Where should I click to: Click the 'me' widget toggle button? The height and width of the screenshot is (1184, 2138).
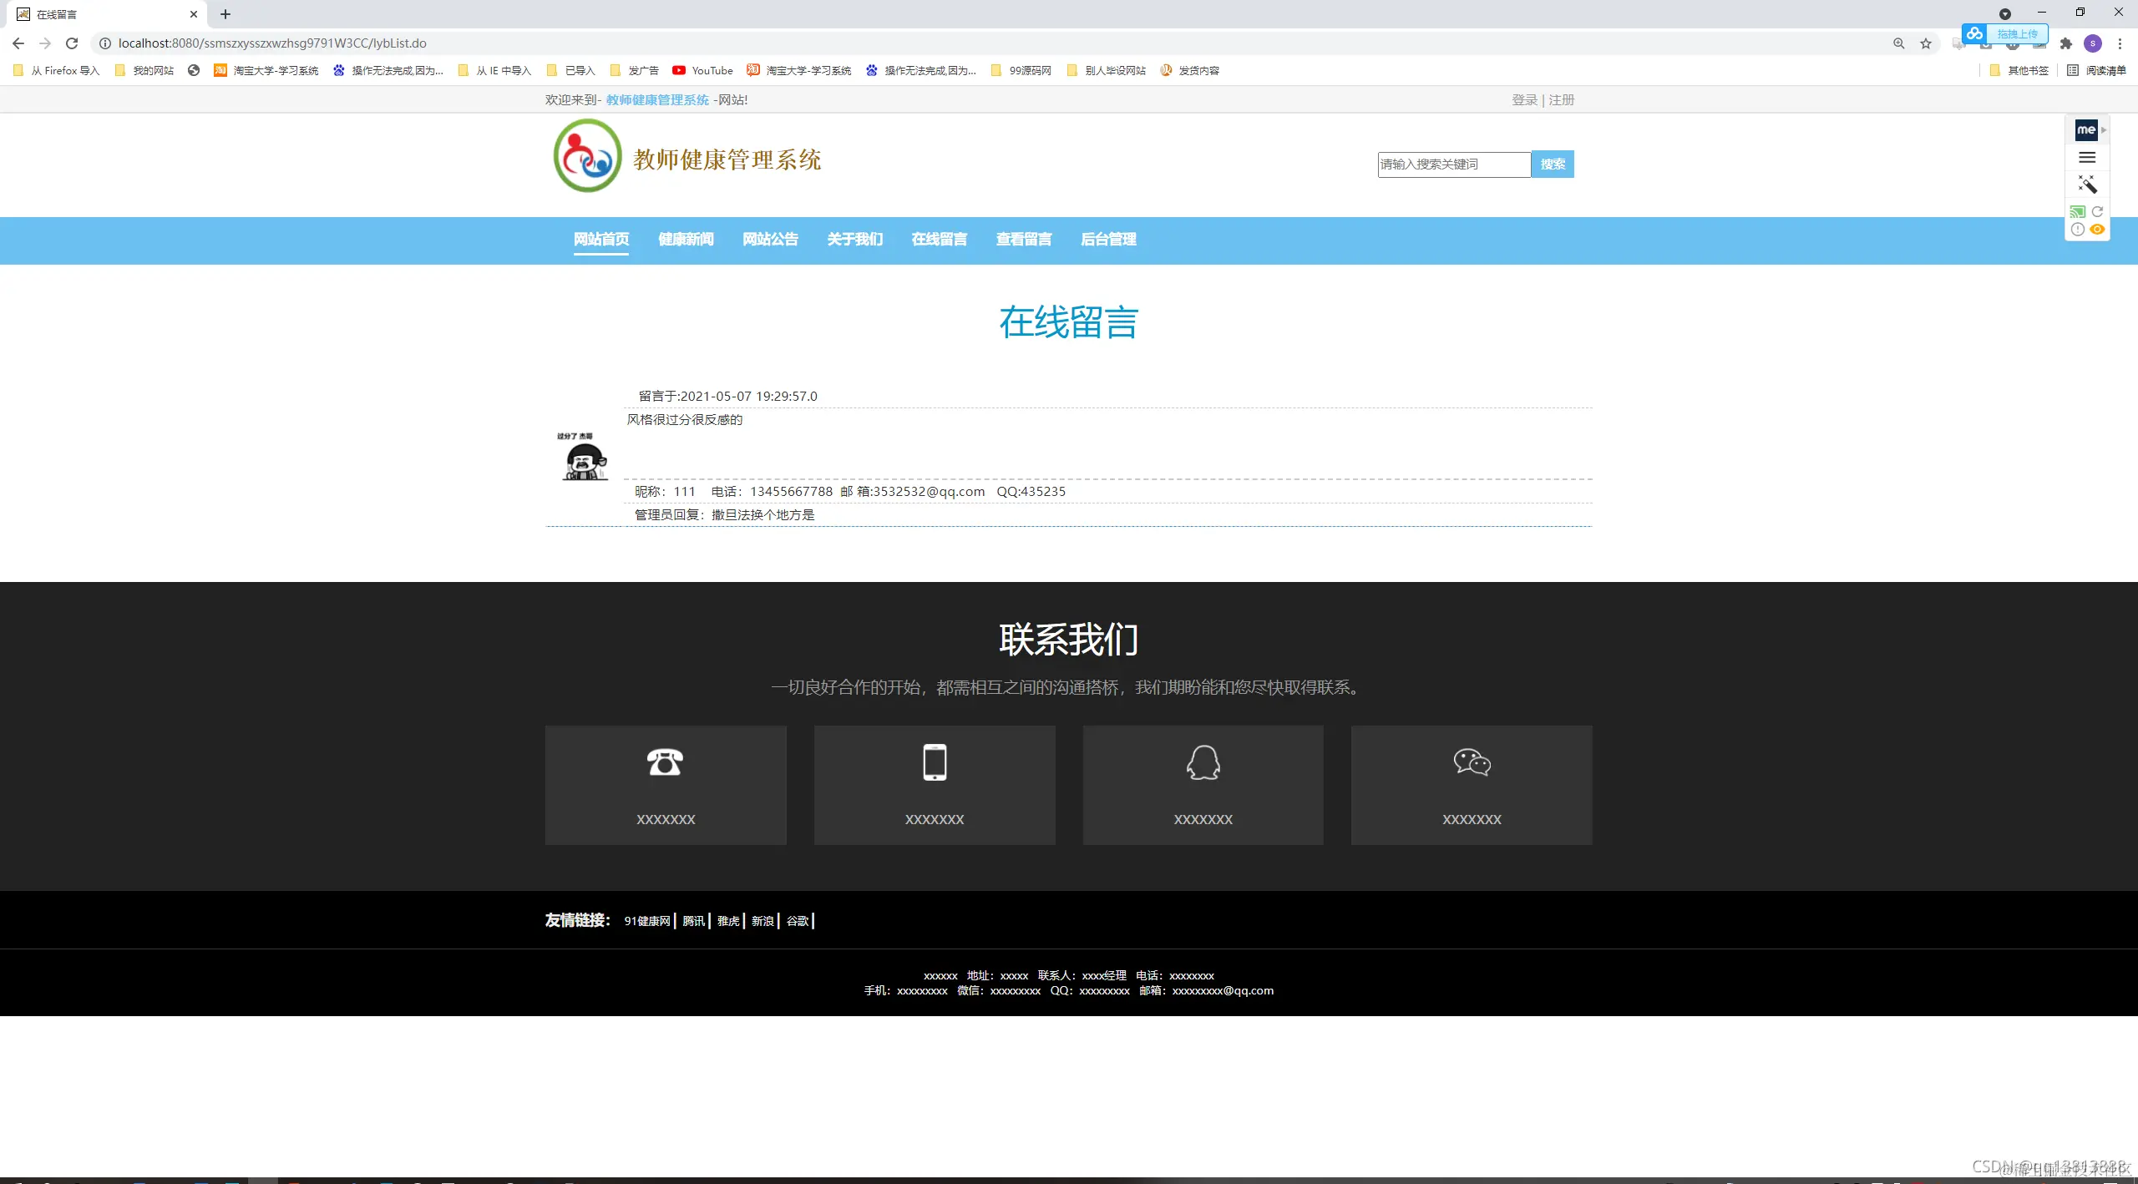[2085, 129]
